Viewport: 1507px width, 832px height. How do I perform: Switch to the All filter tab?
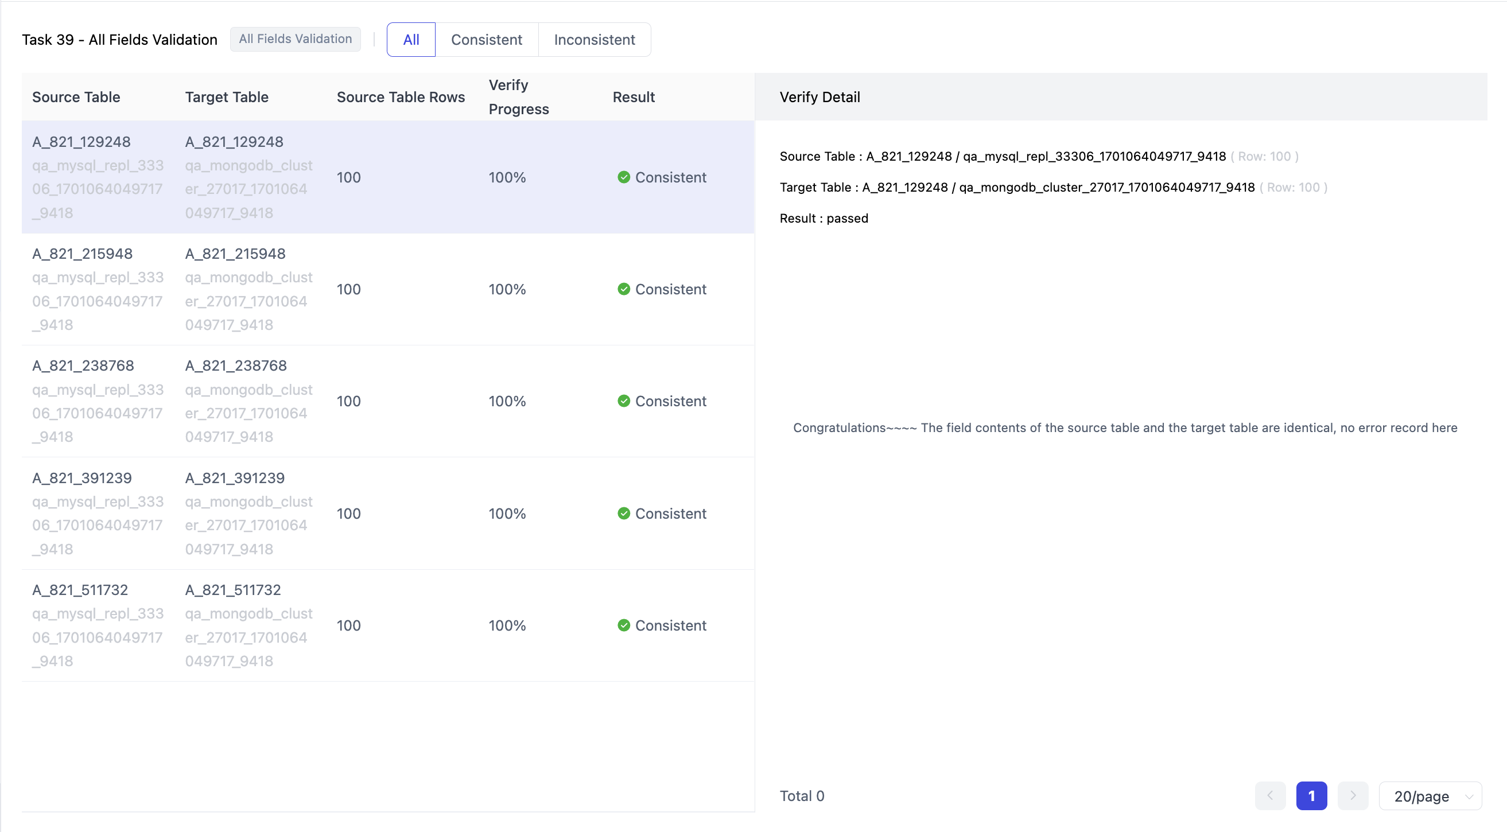pos(411,40)
